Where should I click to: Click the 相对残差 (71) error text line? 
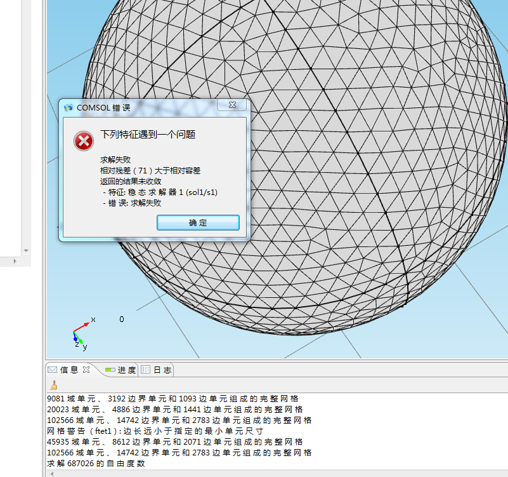[x=150, y=170]
